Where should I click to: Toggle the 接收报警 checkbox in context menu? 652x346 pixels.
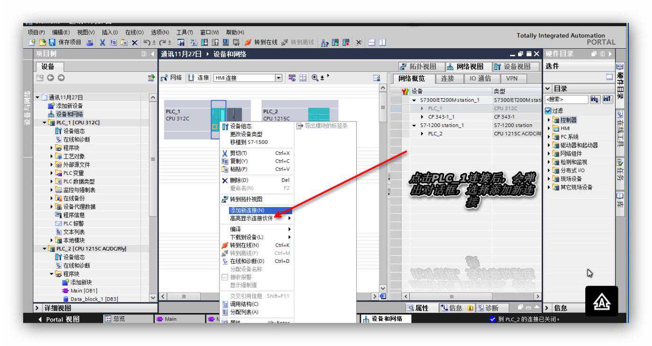pyautogui.click(x=225, y=277)
